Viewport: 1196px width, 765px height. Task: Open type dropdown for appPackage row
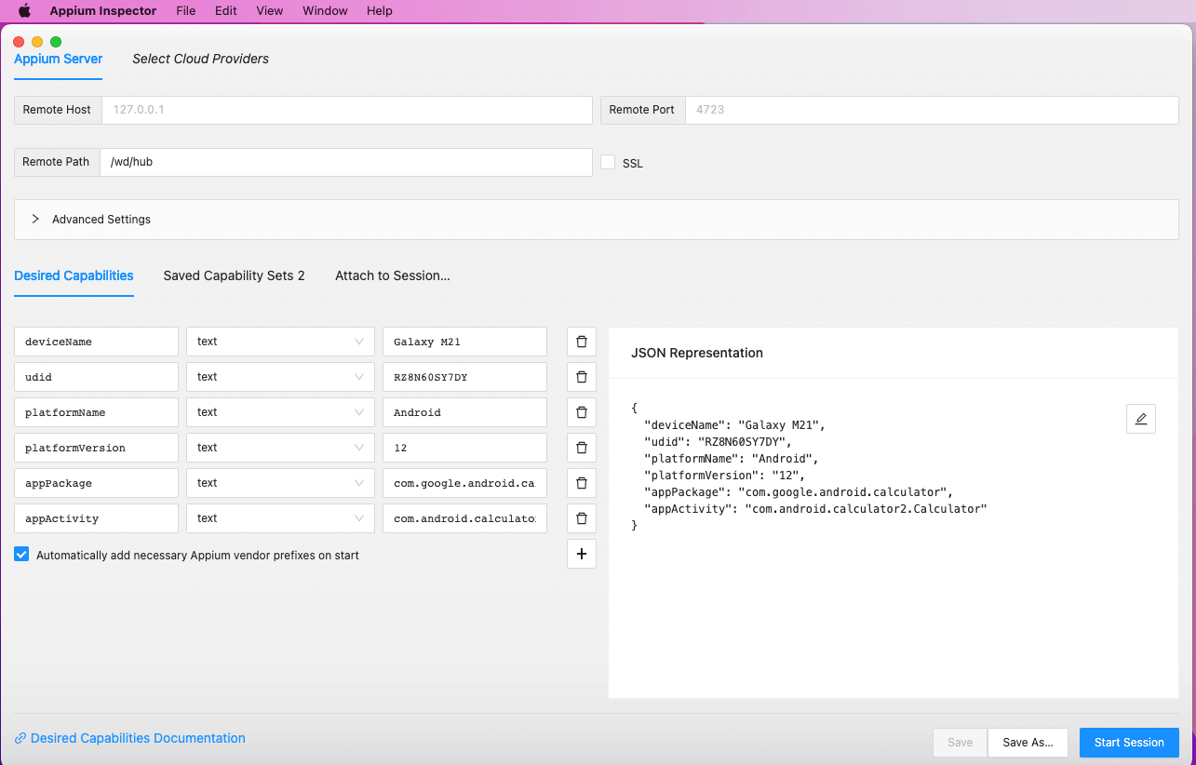(280, 483)
